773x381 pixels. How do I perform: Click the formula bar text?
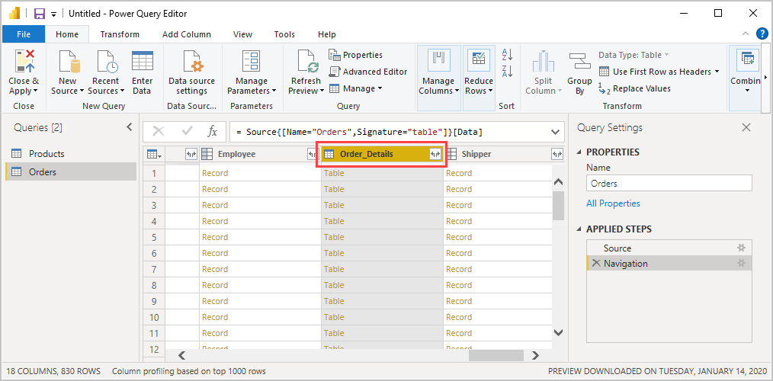pos(359,132)
